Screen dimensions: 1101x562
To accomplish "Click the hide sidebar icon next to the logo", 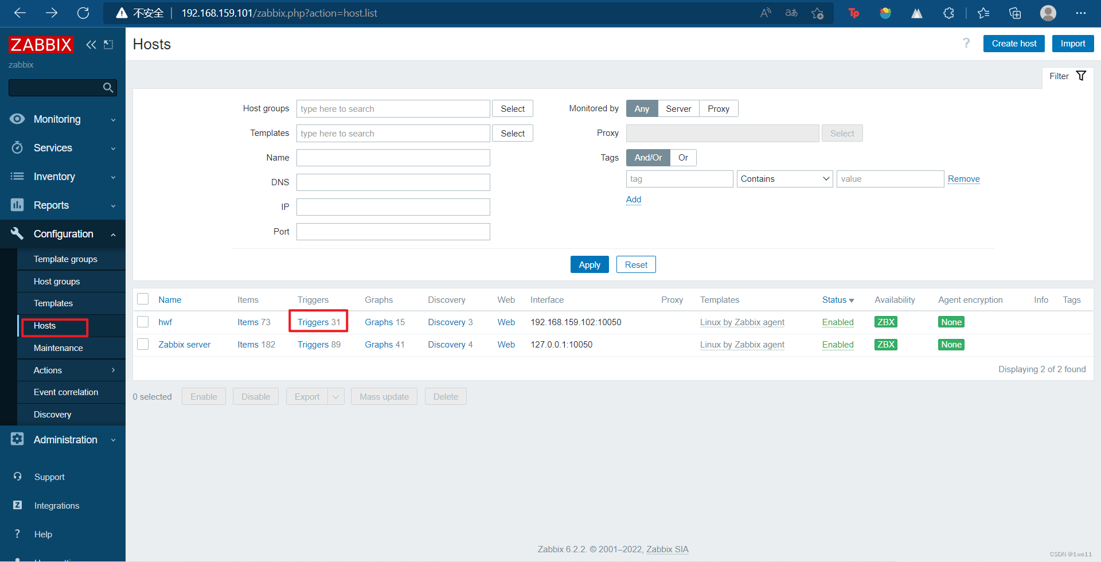I will pyautogui.click(x=108, y=45).
